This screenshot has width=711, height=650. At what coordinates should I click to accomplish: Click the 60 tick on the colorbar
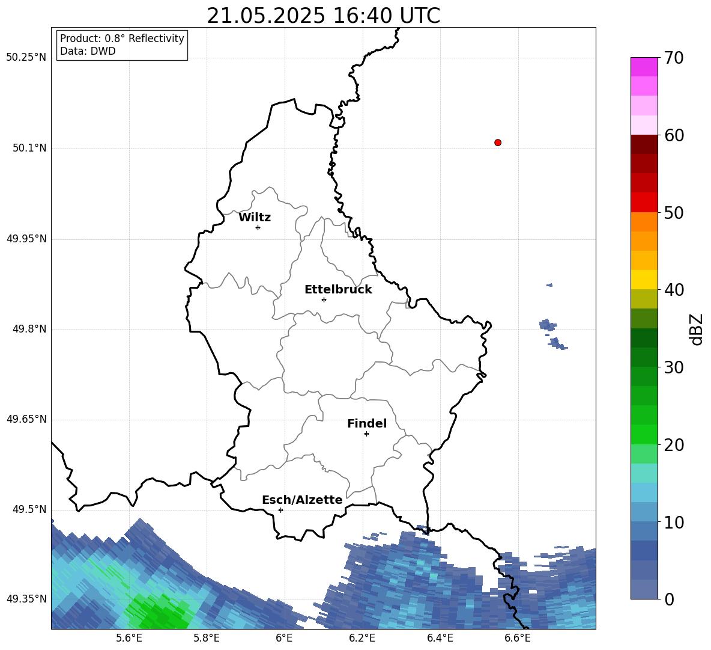click(674, 135)
